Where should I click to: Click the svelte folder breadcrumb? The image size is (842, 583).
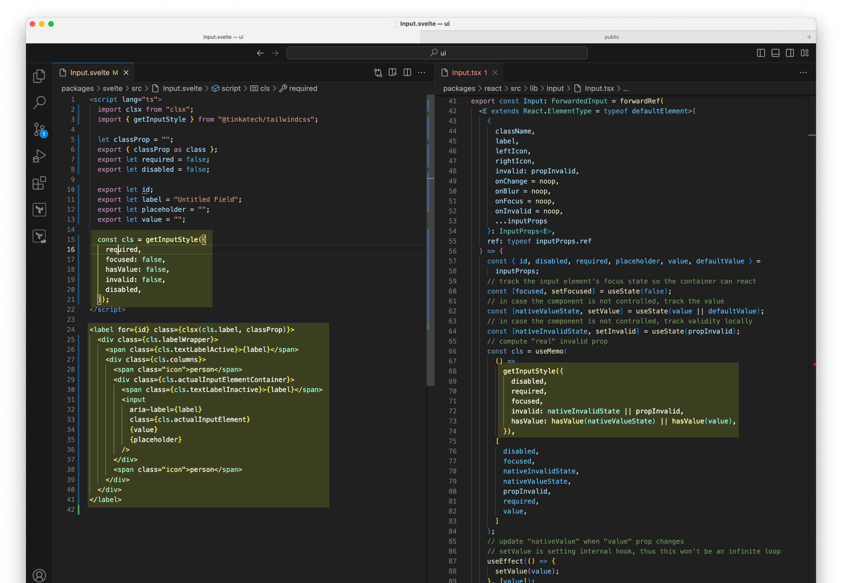[112, 88]
